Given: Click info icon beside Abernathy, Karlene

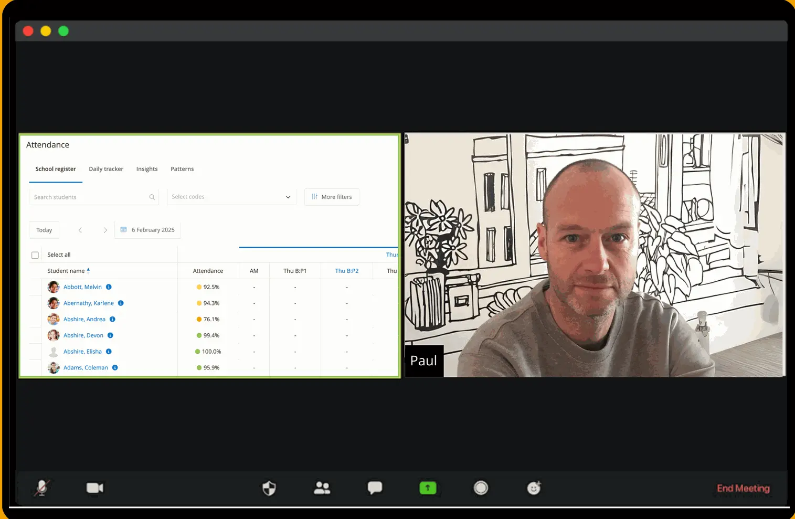Looking at the screenshot, I should 121,303.
